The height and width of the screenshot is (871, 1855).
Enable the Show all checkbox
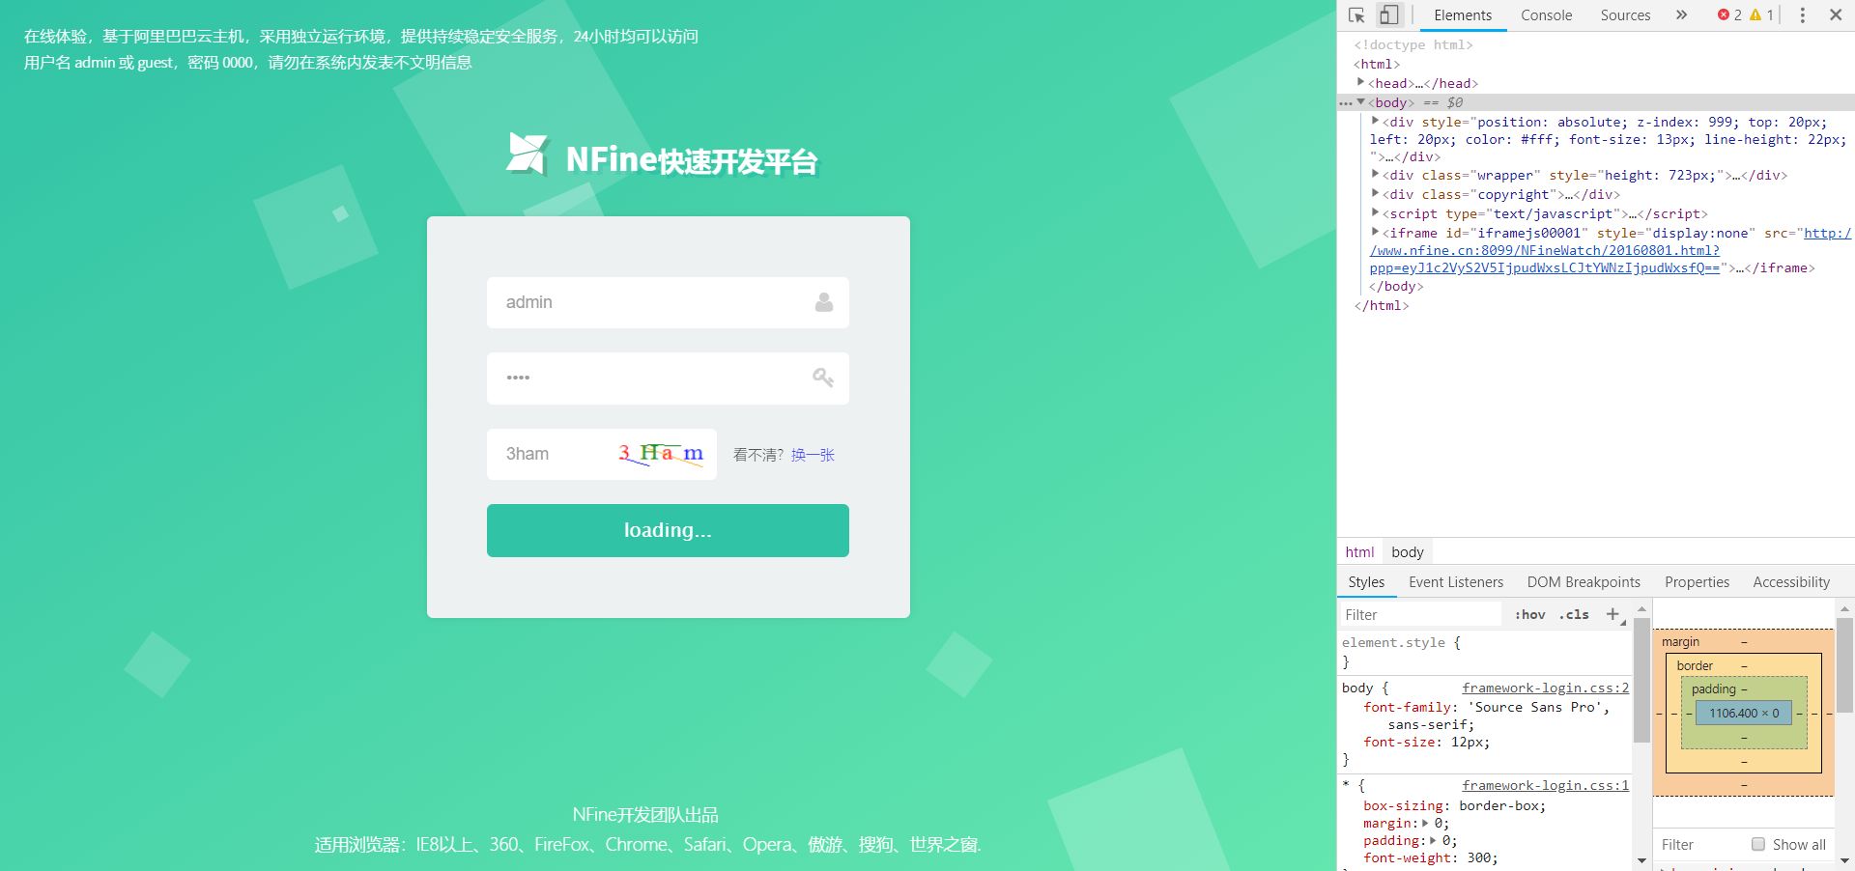click(x=1758, y=844)
